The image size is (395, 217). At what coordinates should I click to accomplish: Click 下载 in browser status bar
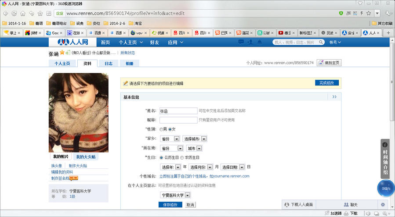351,213
